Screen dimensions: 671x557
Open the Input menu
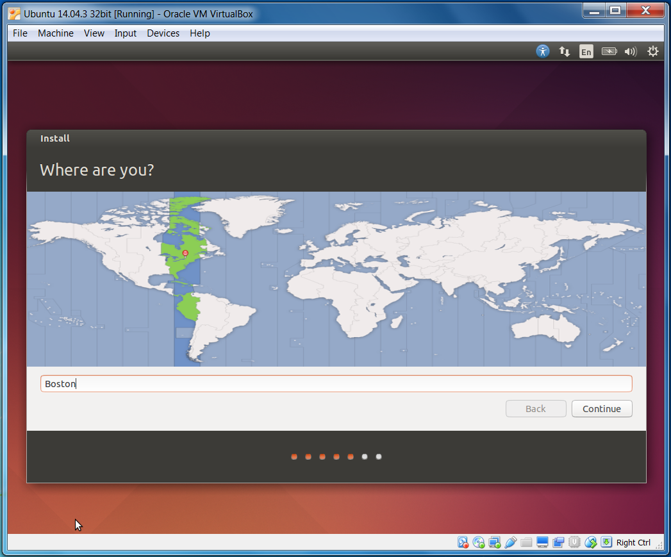[126, 33]
